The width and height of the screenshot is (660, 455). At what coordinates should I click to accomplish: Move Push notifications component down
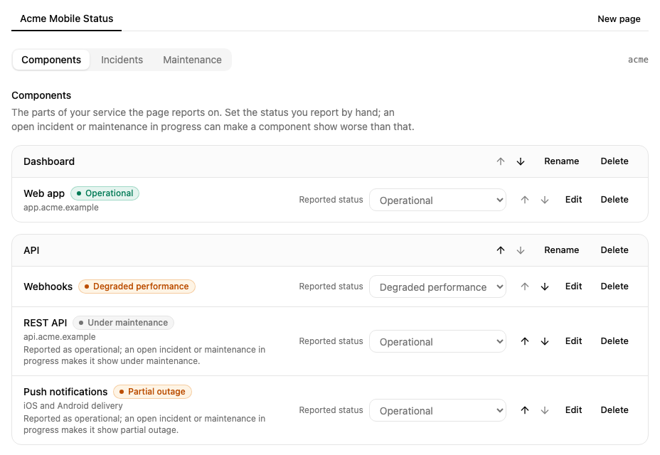pos(545,410)
